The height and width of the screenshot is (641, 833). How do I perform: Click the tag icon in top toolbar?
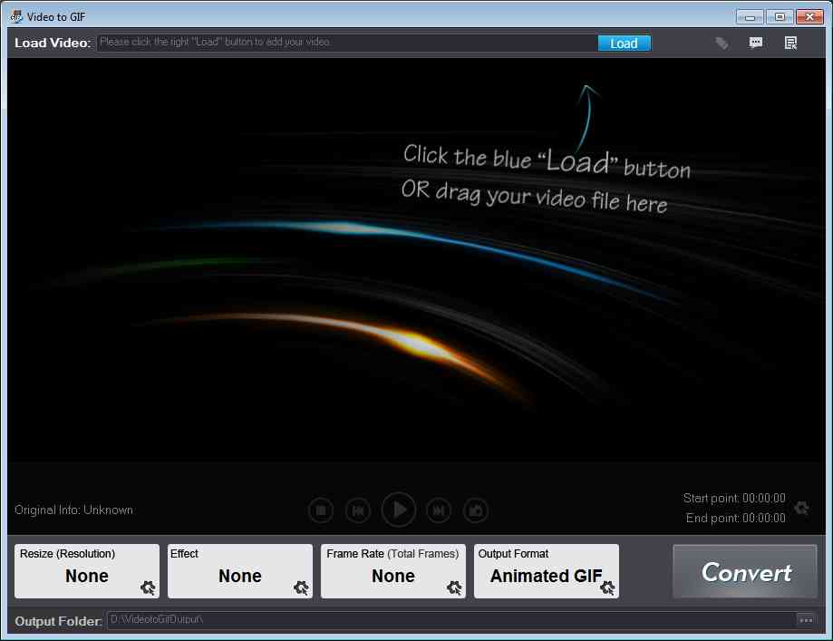pyautogui.click(x=722, y=43)
